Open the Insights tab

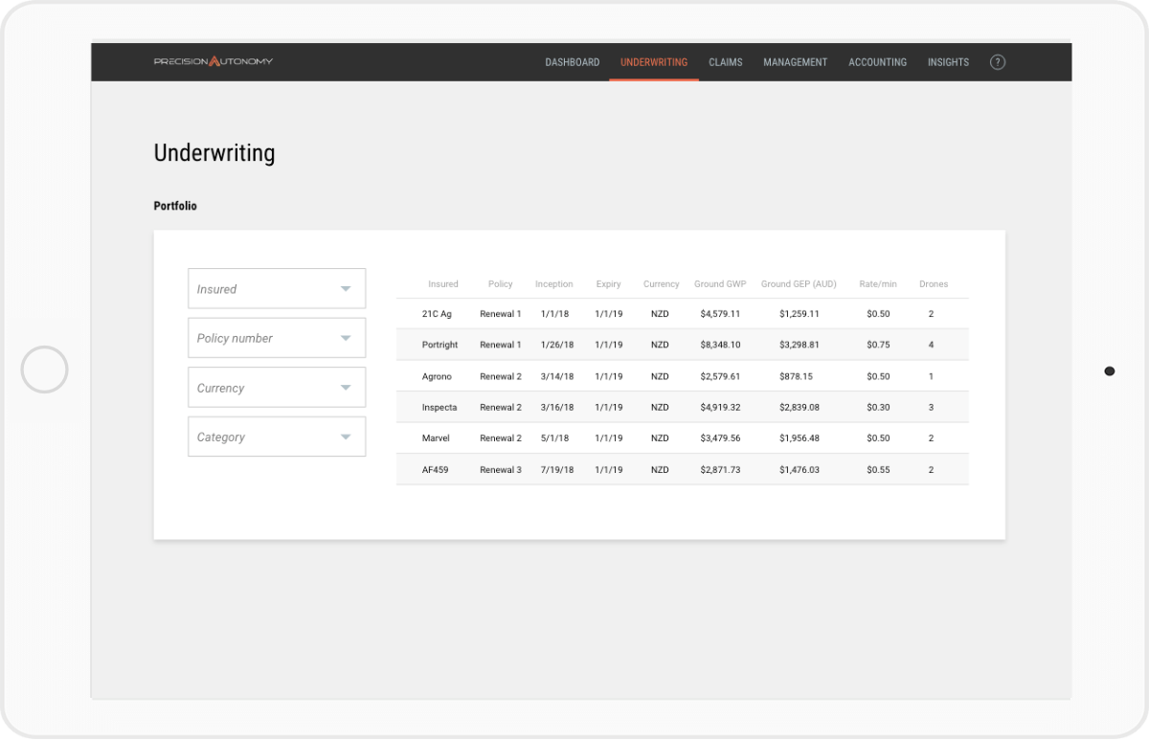click(x=948, y=62)
